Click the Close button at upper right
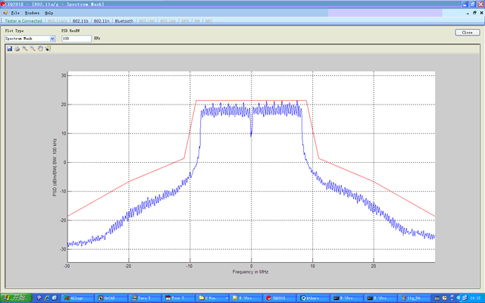Image resolution: width=485 pixels, height=303 pixels. coord(468,33)
